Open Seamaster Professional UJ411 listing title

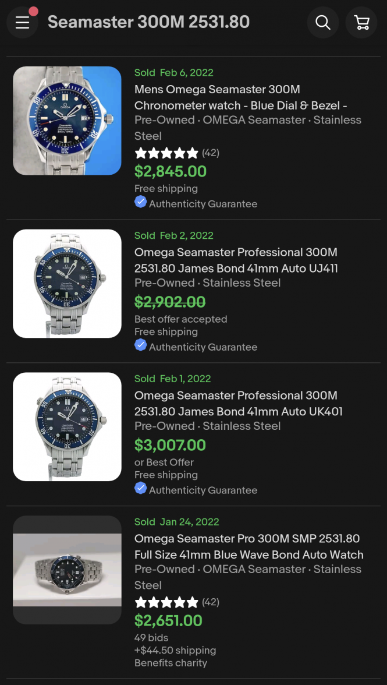tap(236, 260)
